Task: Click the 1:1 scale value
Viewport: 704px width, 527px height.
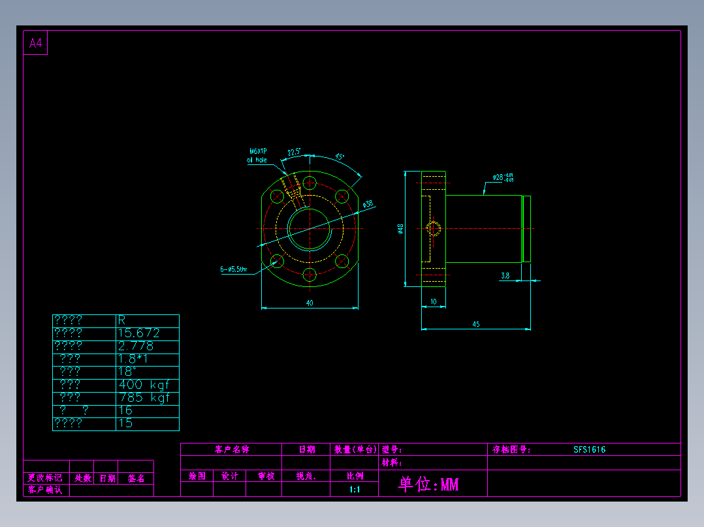Action: (x=355, y=489)
